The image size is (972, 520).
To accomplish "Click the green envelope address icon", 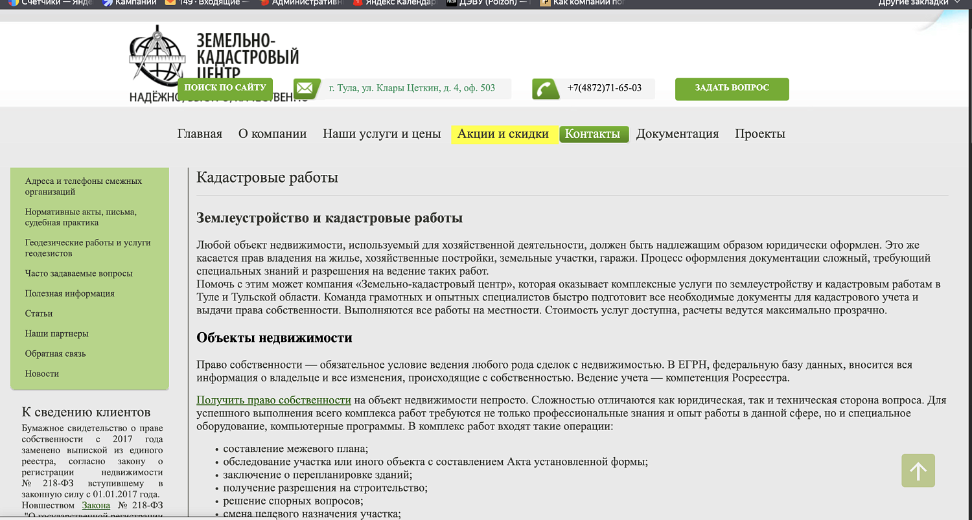I will click(x=306, y=89).
